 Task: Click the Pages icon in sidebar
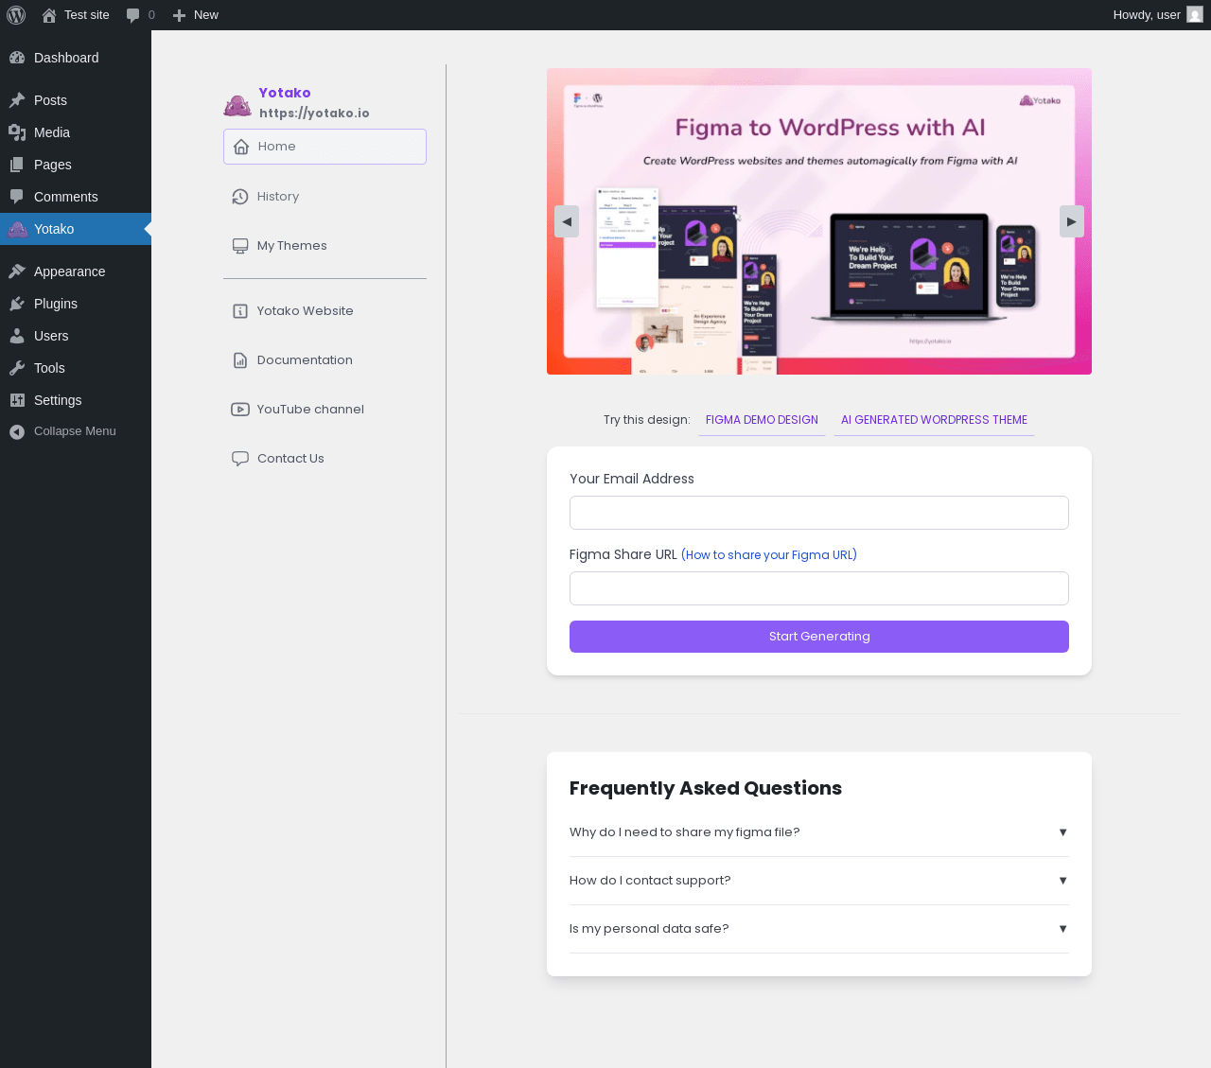point(17,165)
